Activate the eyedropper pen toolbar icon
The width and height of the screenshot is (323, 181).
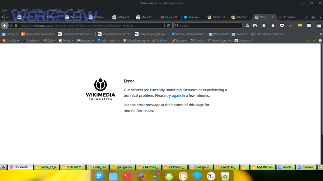291,26
